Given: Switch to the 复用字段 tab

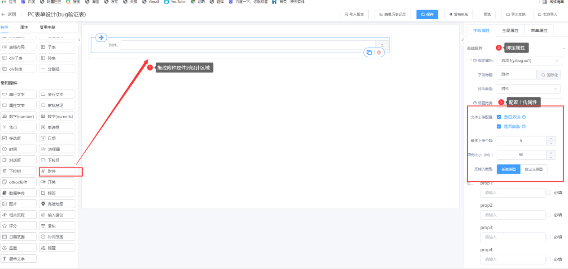Looking at the screenshot, I should [48, 27].
